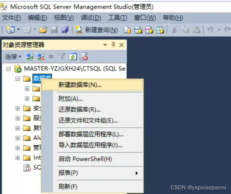Click the Cut scissors icon

tap(174, 30)
